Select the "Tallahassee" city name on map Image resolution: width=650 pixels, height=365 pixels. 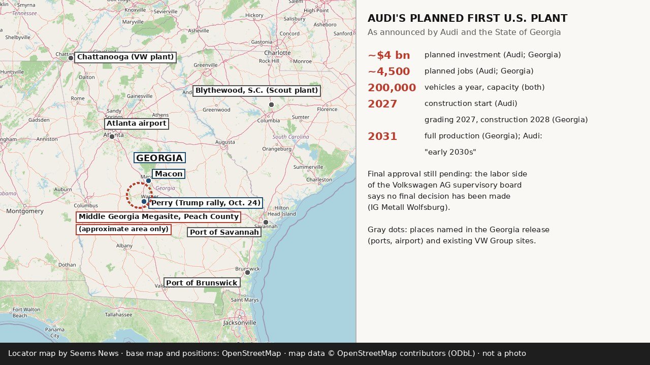pos(118,314)
